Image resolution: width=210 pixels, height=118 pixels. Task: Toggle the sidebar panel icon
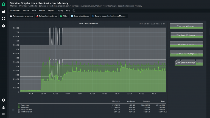click(4, 114)
